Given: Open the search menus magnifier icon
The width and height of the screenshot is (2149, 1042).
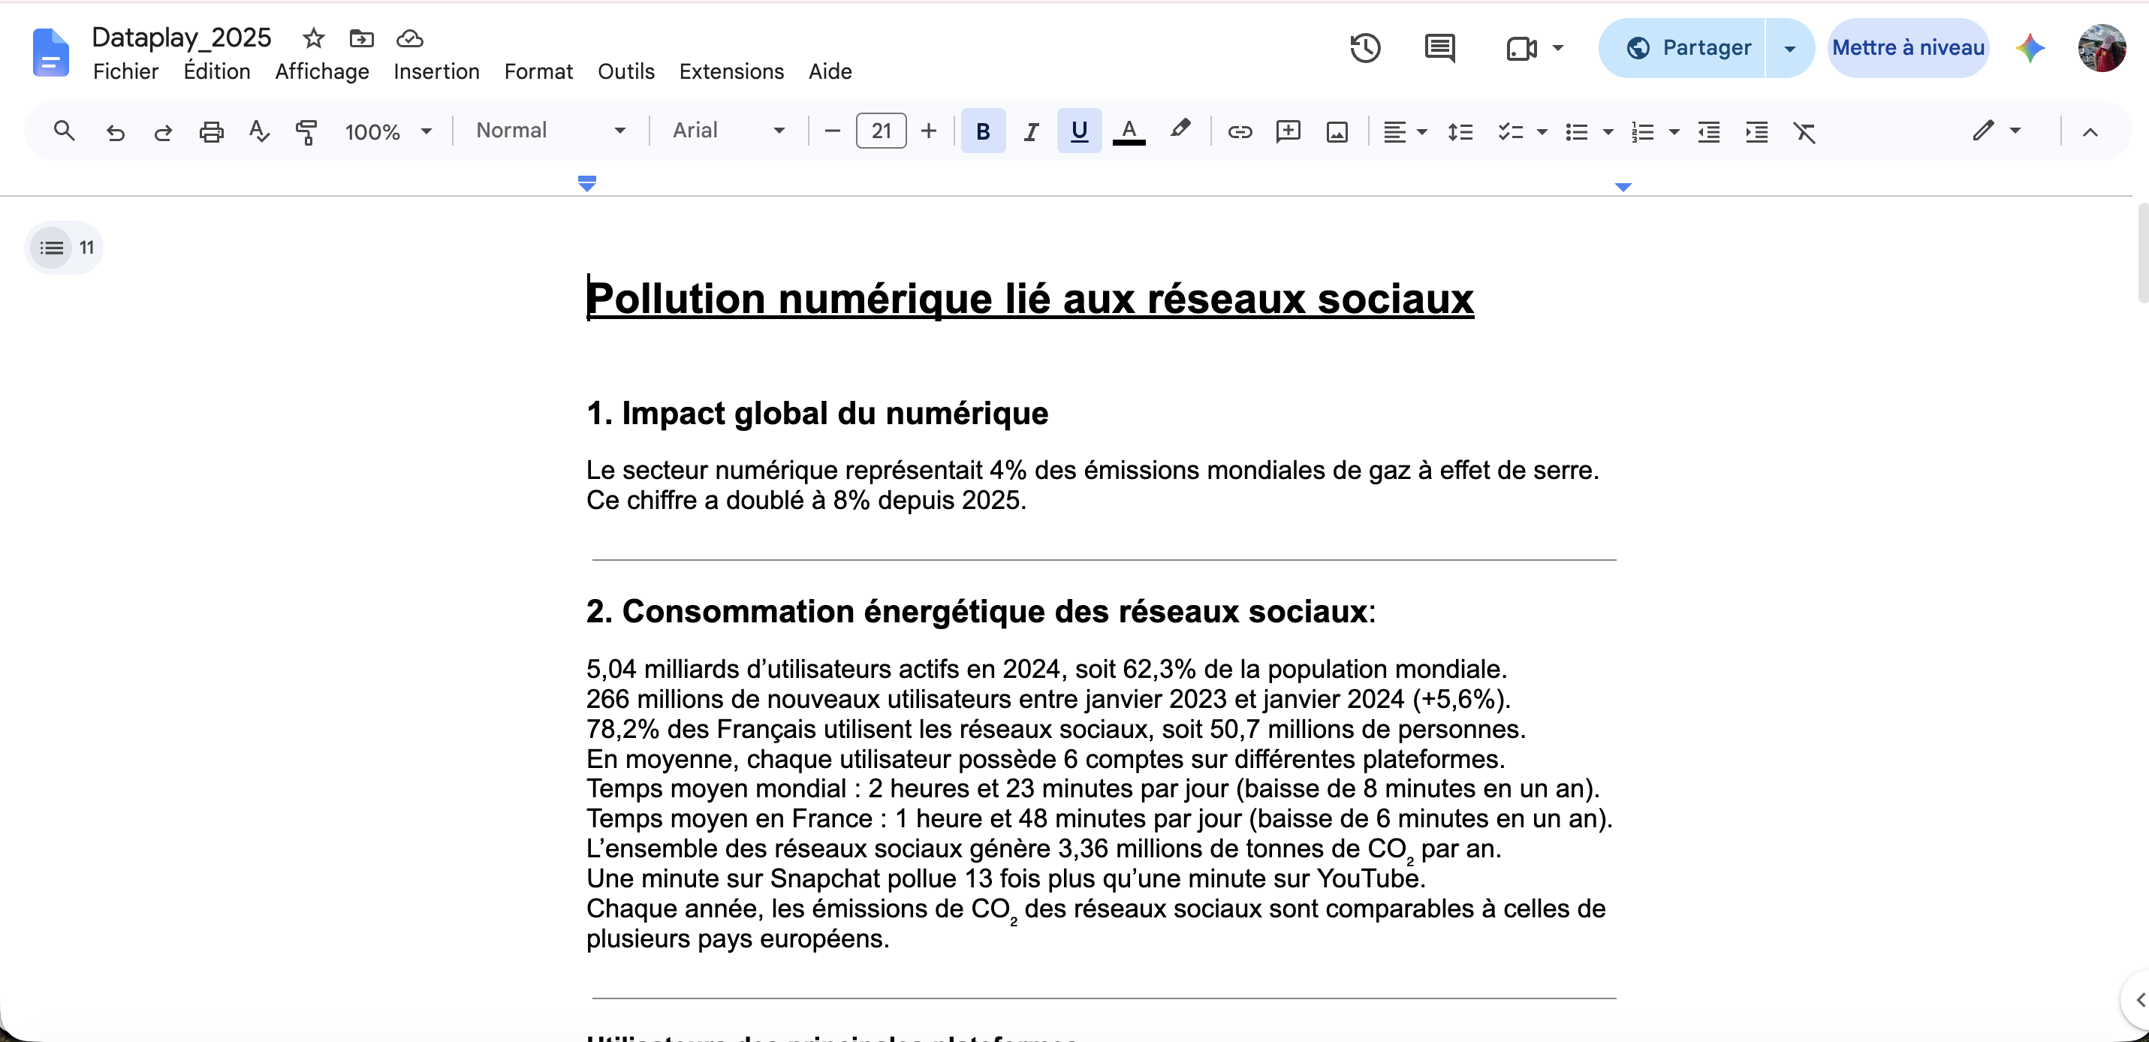Looking at the screenshot, I should (65, 131).
